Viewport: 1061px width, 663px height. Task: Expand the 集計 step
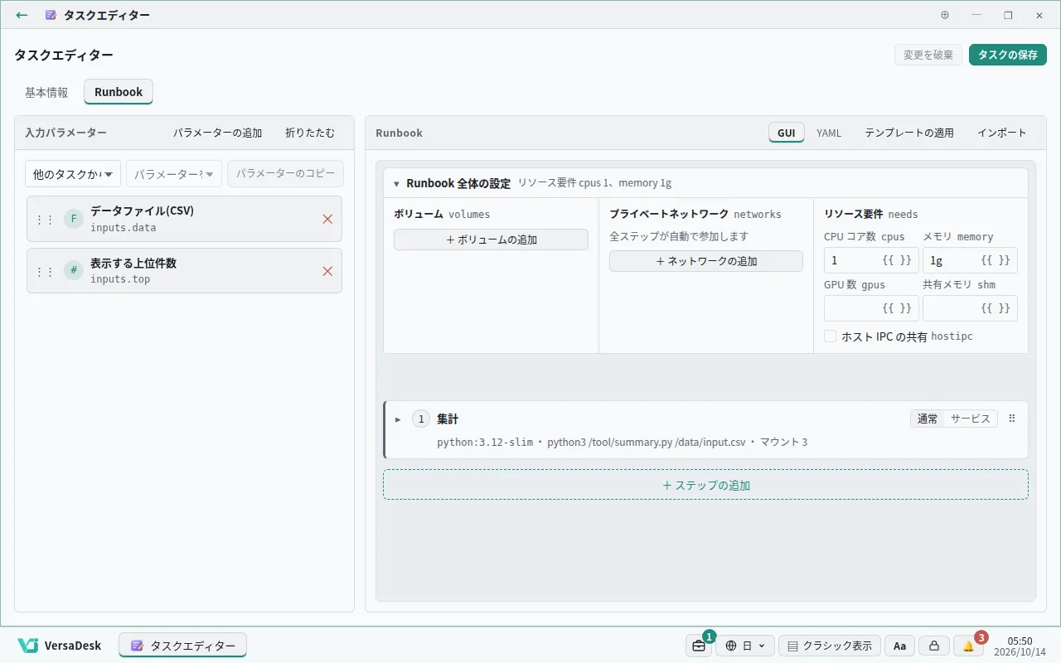click(x=398, y=419)
